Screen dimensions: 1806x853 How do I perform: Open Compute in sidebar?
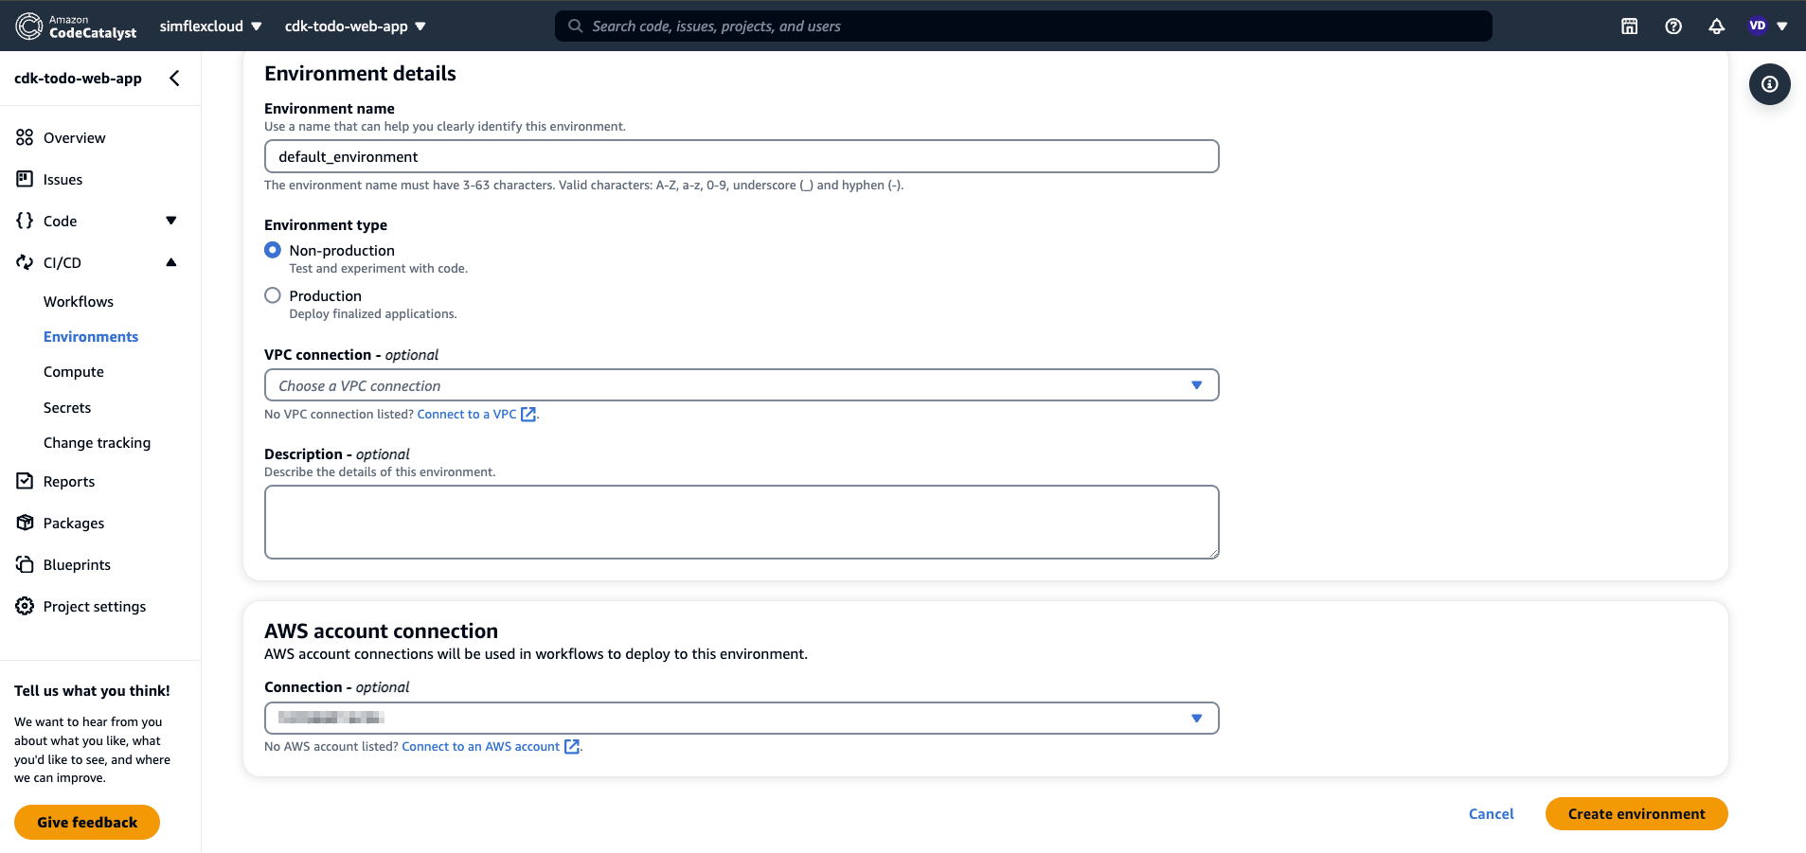(x=74, y=372)
